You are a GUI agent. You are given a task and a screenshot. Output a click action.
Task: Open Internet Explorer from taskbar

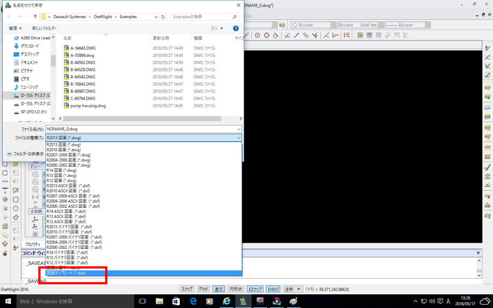click(226, 301)
